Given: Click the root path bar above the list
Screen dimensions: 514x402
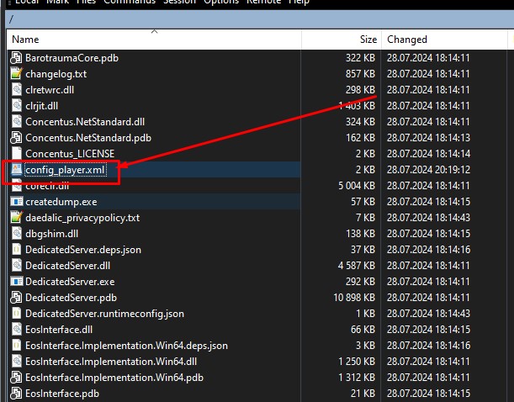Looking at the screenshot, I should click(x=252, y=19).
